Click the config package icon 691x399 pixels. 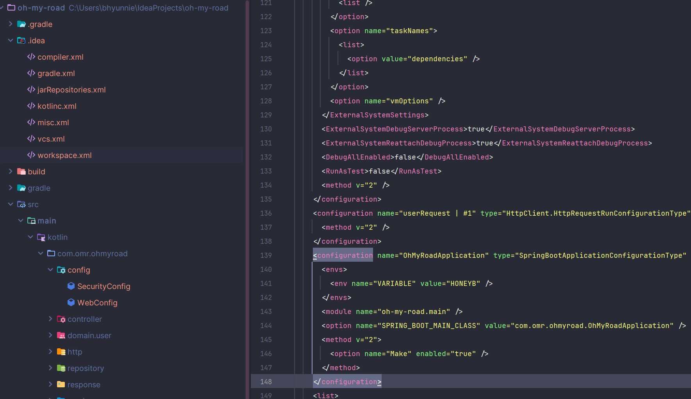pos(61,270)
